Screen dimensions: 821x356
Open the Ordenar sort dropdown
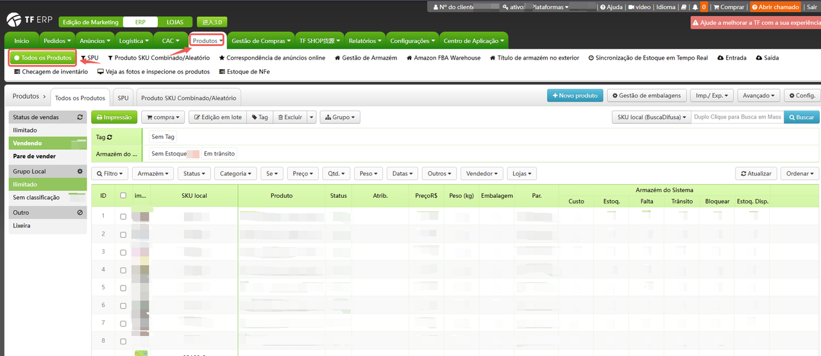click(800, 174)
